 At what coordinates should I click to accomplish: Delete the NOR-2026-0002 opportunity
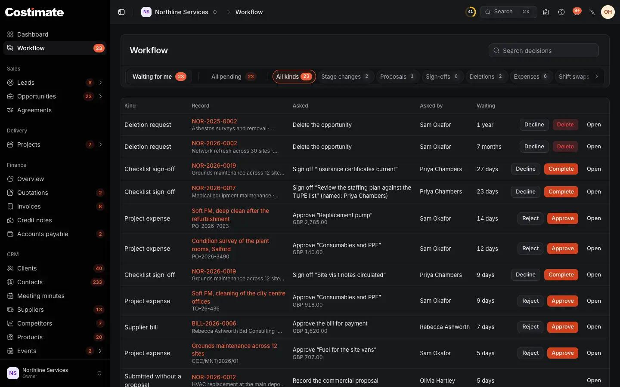[565, 147]
